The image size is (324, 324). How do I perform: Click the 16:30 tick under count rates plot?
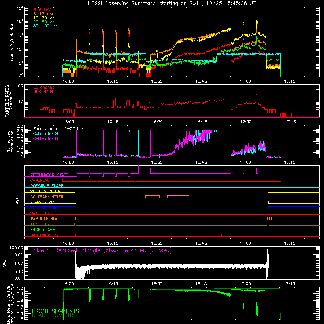(x=157, y=81)
